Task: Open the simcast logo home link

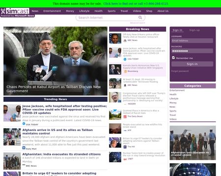Action: [x=15, y=11]
